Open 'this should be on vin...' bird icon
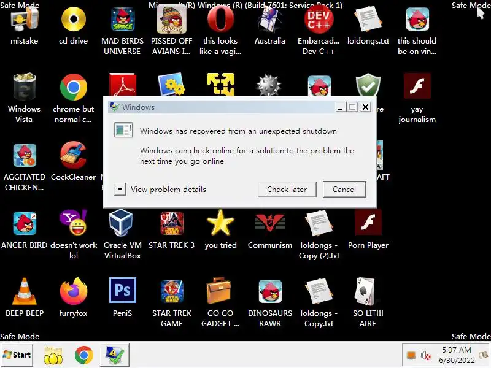Screen dimensions: 491x368 tap(417, 20)
